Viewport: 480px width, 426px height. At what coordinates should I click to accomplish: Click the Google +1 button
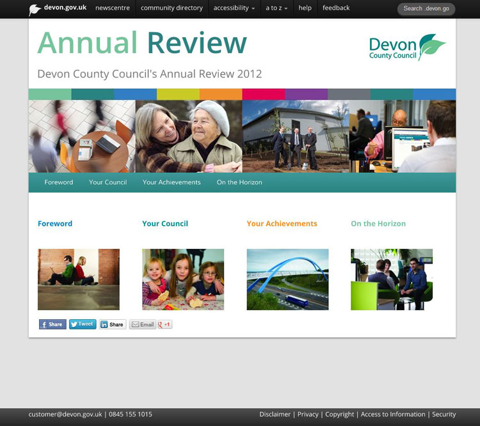pyautogui.click(x=164, y=324)
